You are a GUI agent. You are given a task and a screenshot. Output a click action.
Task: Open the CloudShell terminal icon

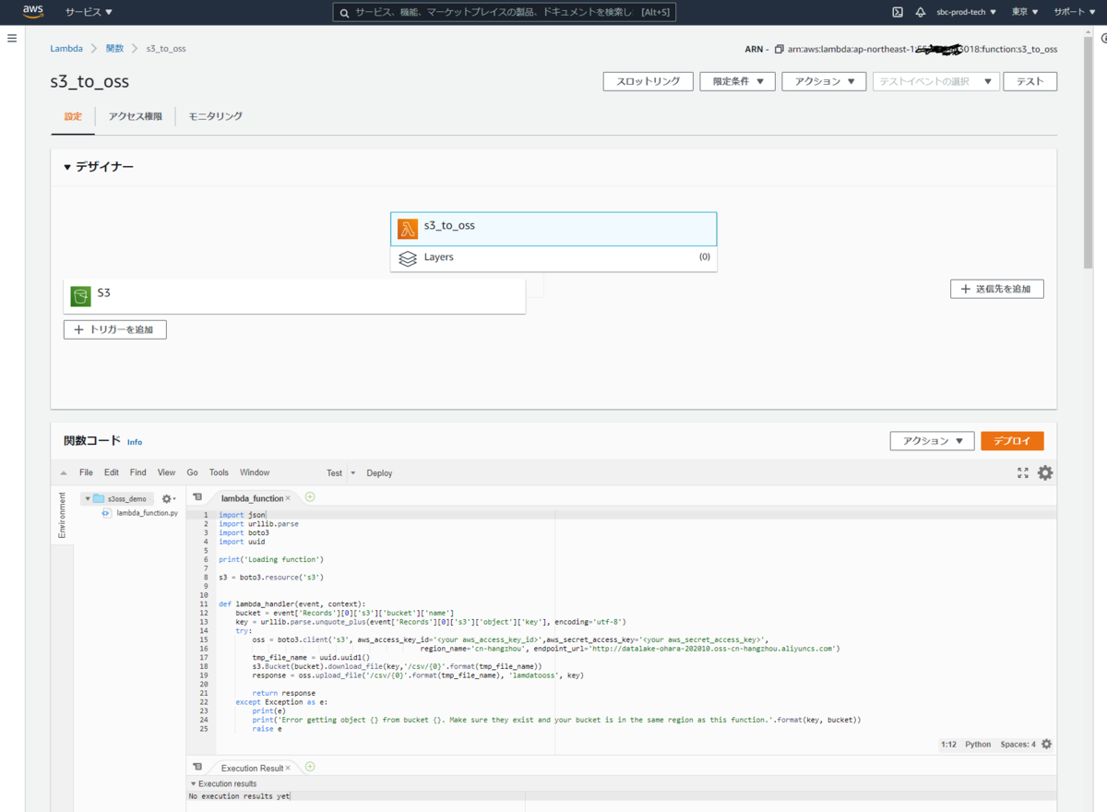pyautogui.click(x=898, y=12)
